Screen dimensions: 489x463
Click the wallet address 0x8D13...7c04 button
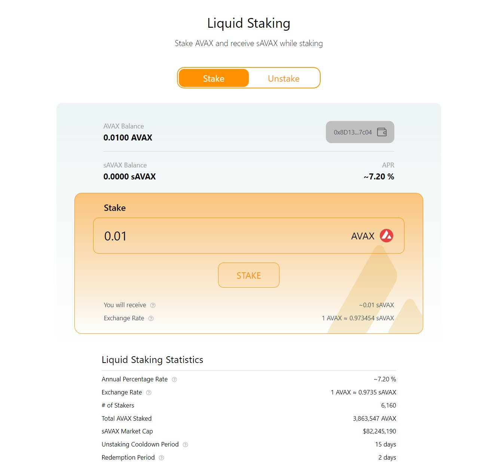(x=353, y=132)
